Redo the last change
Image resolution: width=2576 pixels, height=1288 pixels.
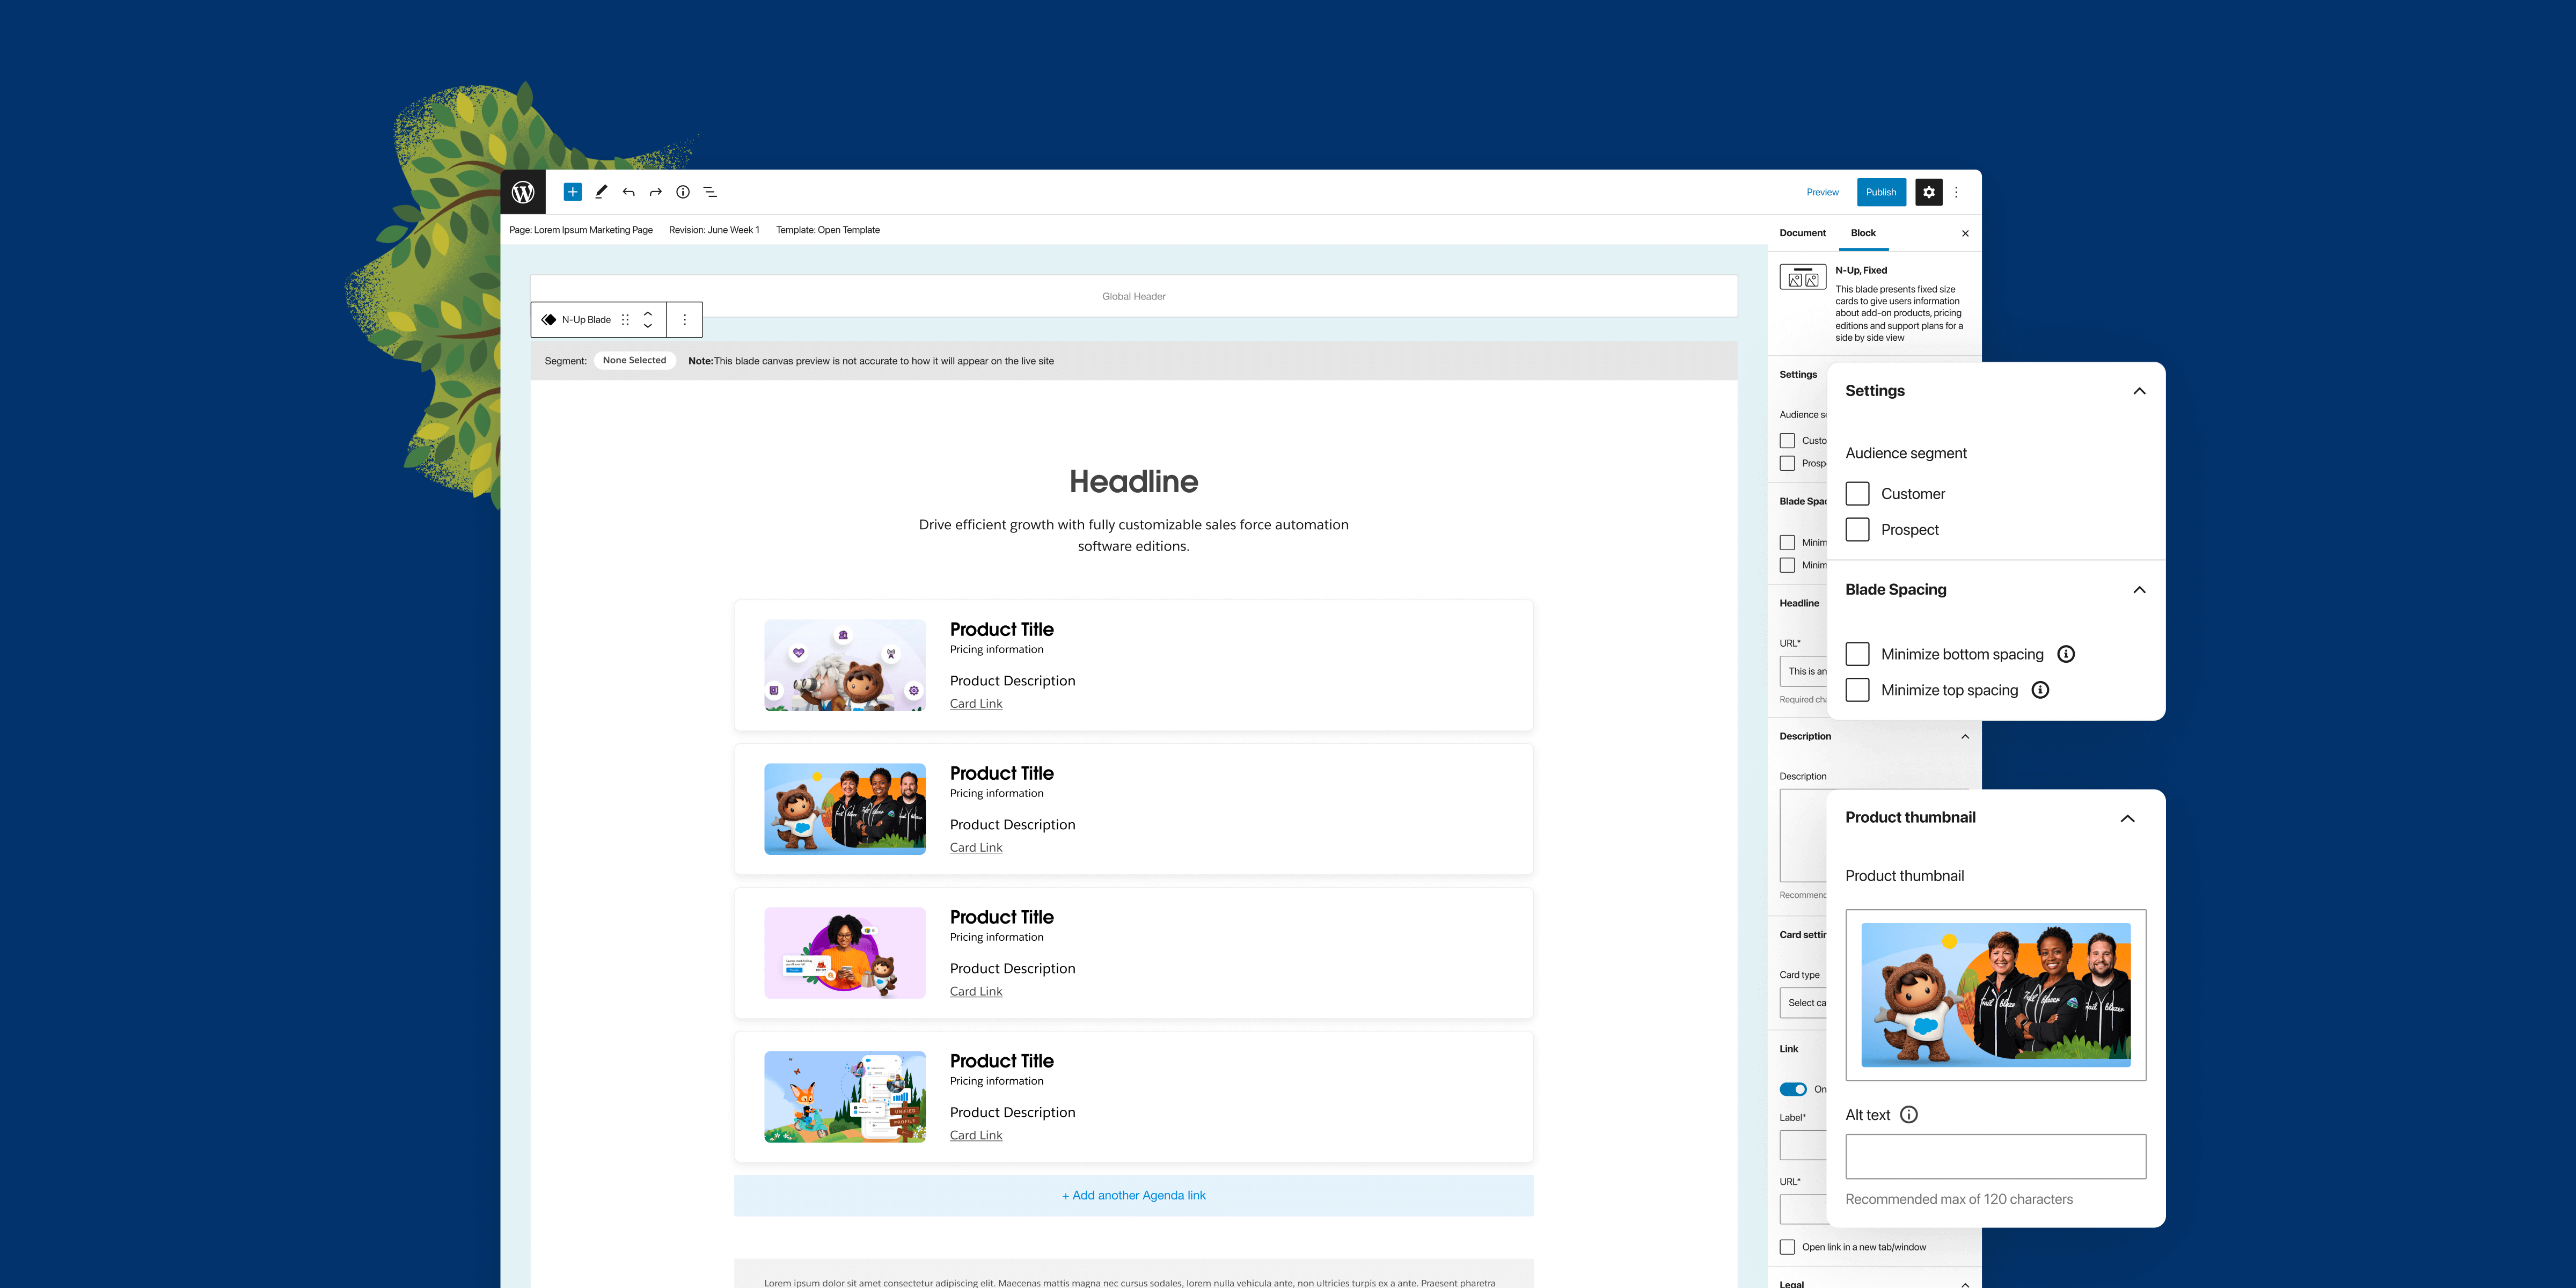[656, 192]
